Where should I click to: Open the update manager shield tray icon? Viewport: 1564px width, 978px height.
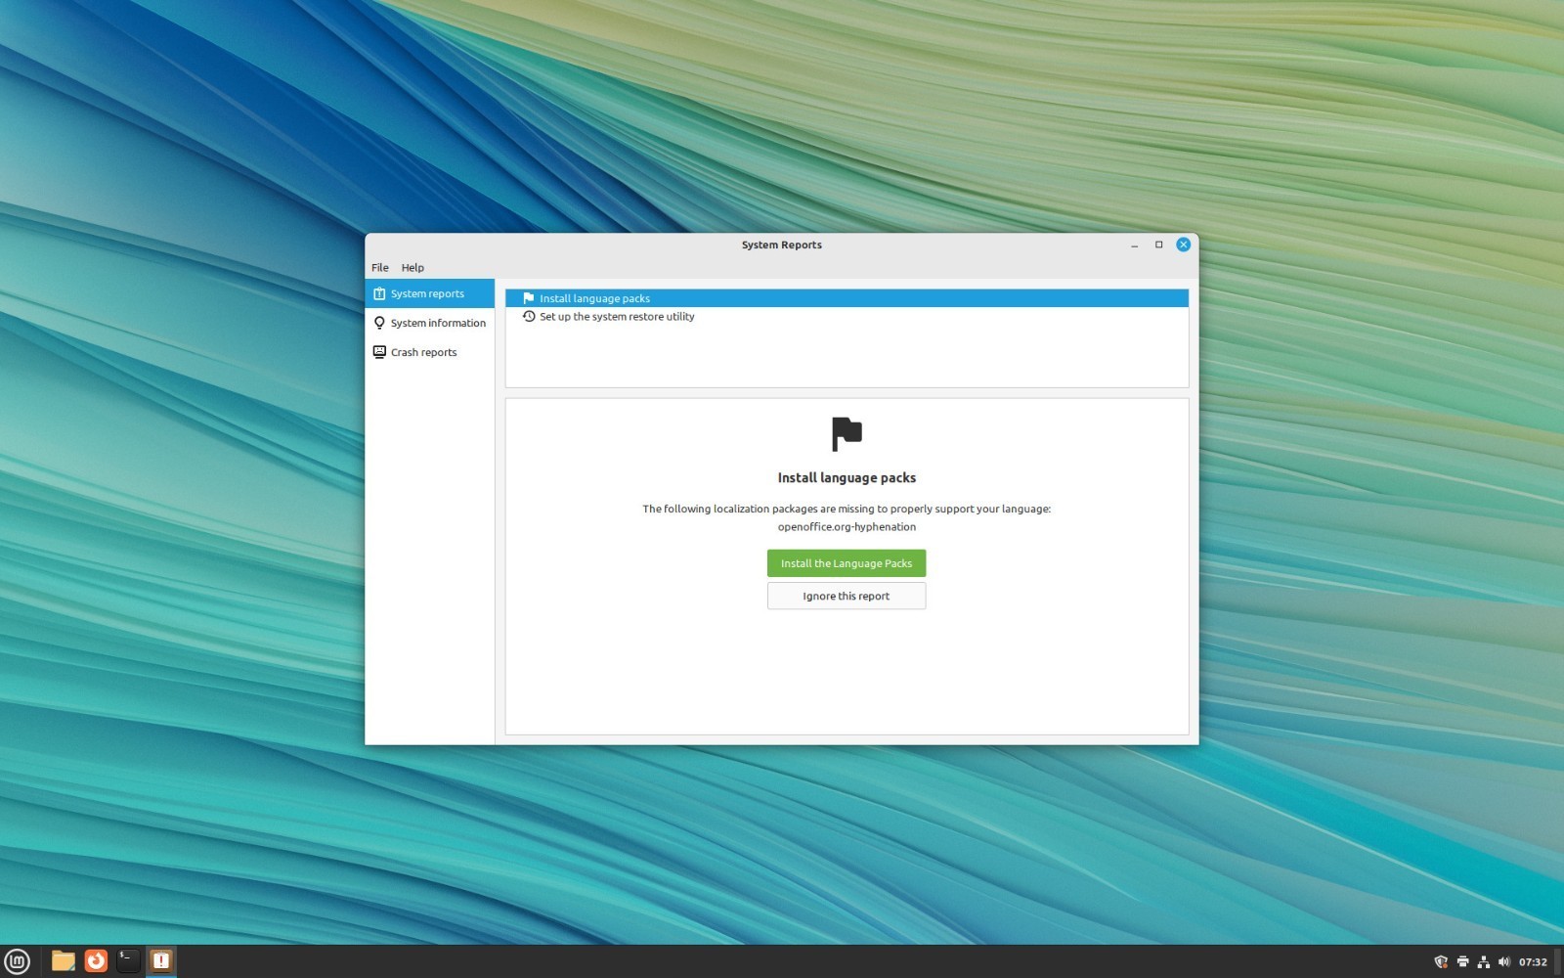point(1440,962)
